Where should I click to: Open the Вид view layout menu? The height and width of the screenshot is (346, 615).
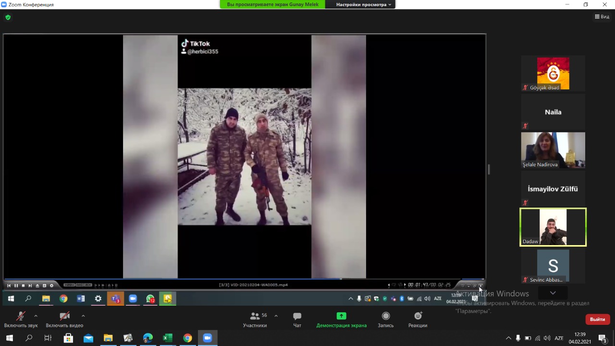602,17
